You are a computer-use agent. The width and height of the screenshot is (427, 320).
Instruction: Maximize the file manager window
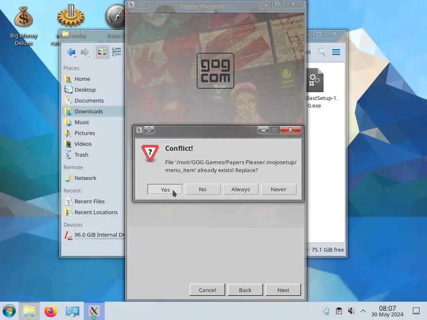(x=319, y=34)
